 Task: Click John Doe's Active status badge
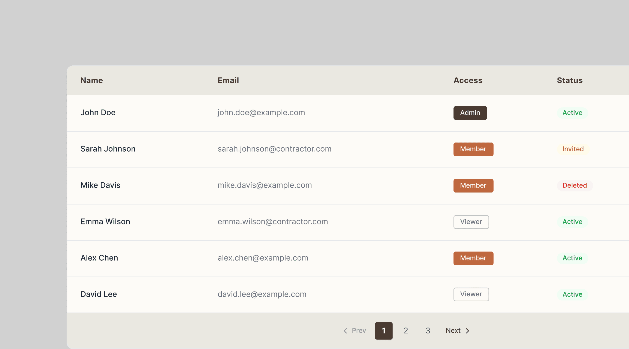pyautogui.click(x=572, y=113)
